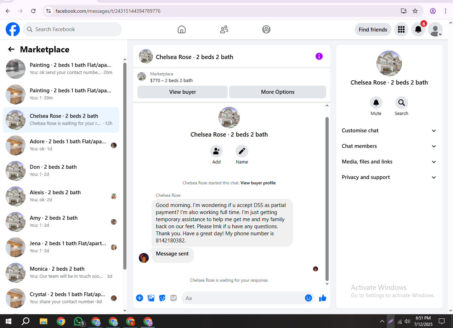Open the Amy 2 beds 2 bath conversation
Viewport: 453px width, 328px height.
click(61, 222)
